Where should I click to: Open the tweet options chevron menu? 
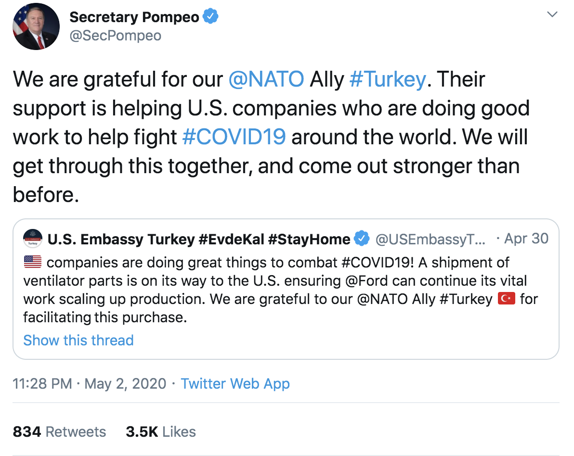coord(553,15)
